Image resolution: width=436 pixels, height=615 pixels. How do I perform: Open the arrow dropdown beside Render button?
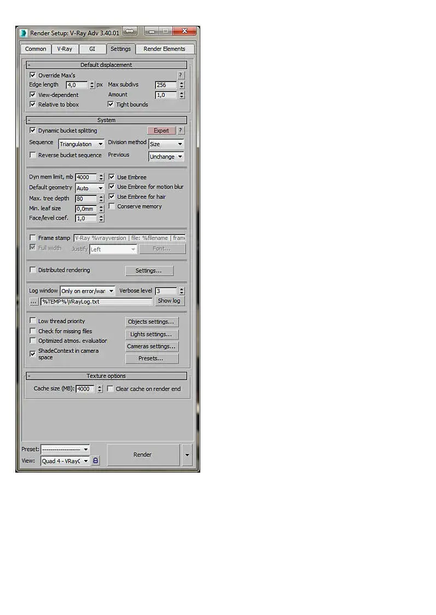187,455
